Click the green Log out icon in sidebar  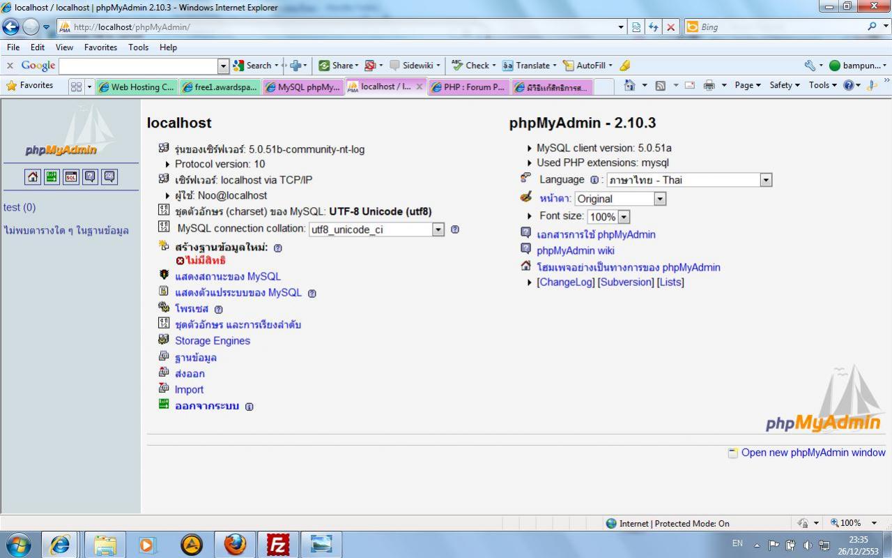pos(52,176)
